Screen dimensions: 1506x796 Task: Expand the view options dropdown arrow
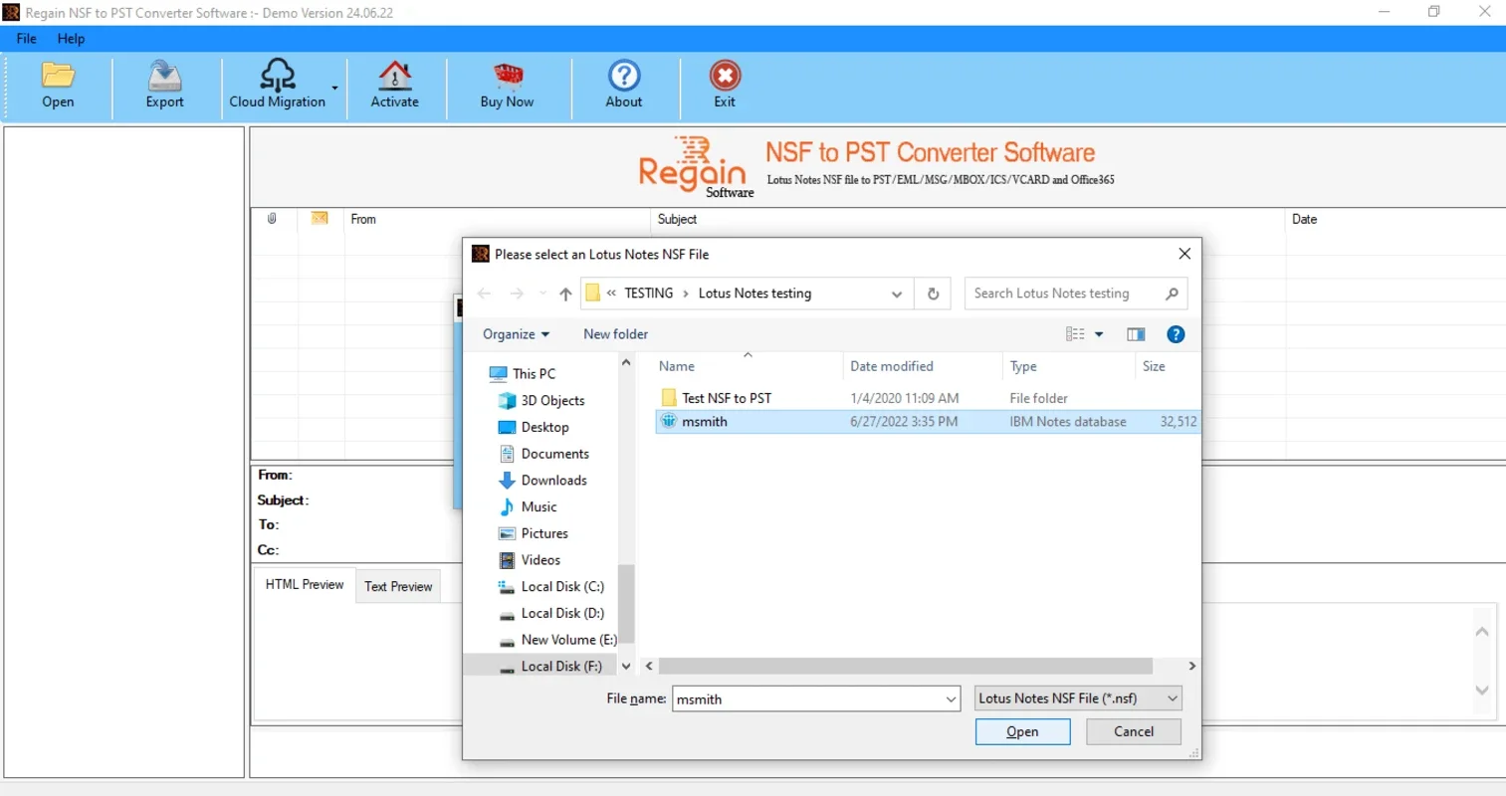click(x=1099, y=334)
